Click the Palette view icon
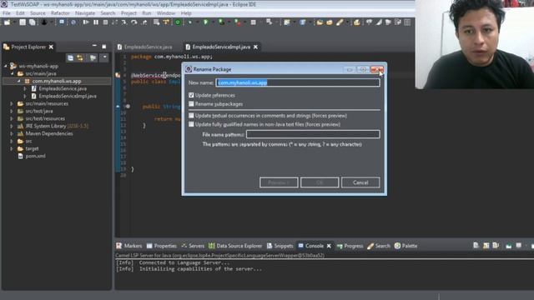This screenshot has height=300, width=534. pos(397,246)
